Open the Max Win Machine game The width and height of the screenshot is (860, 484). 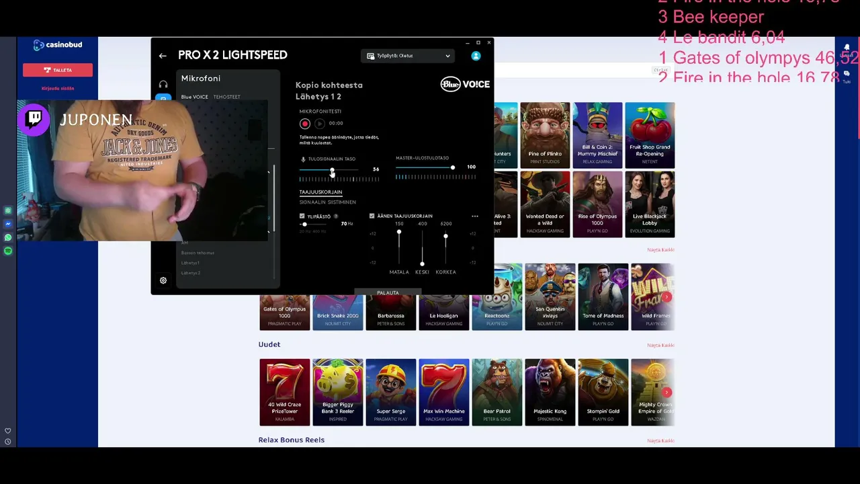coord(444,393)
